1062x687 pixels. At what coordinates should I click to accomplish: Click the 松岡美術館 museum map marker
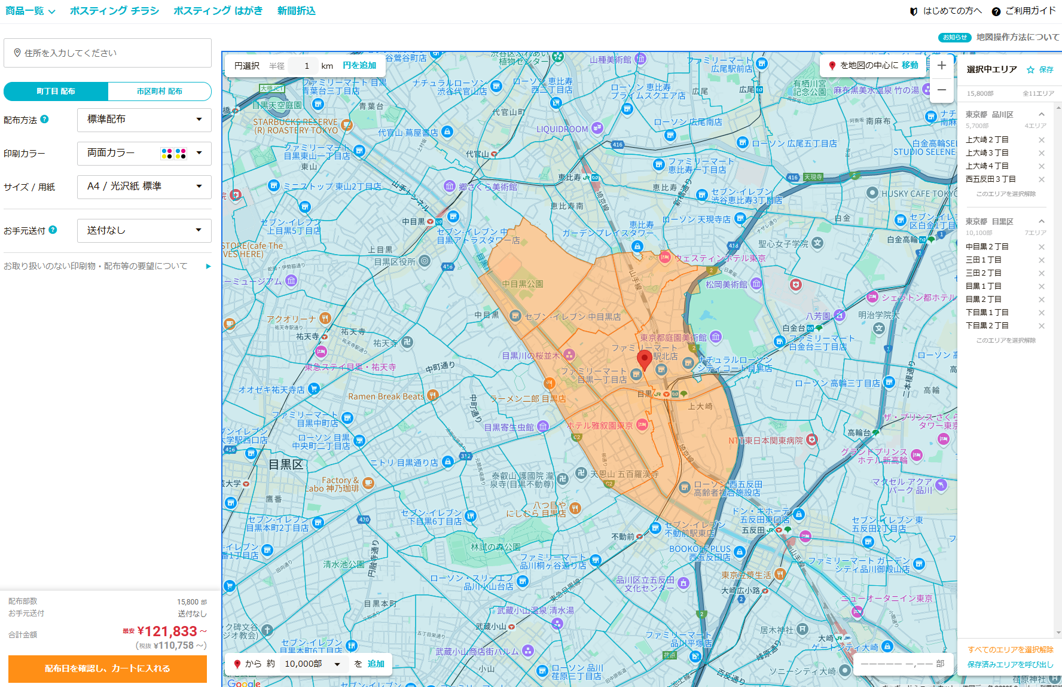[756, 283]
